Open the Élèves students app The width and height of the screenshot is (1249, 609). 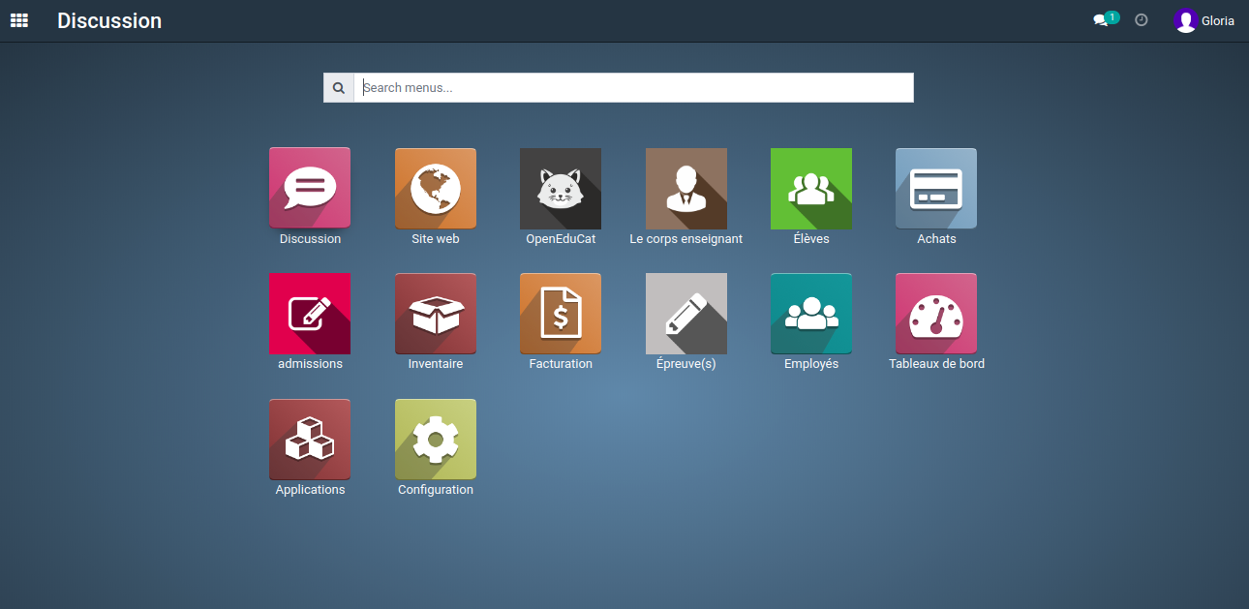click(811, 189)
